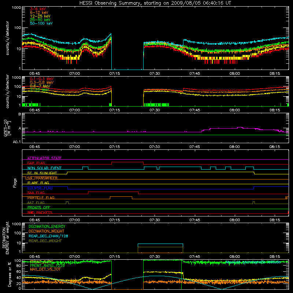
Task: Select the PARTICLE_FLAG label
Action: [x=41, y=197]
